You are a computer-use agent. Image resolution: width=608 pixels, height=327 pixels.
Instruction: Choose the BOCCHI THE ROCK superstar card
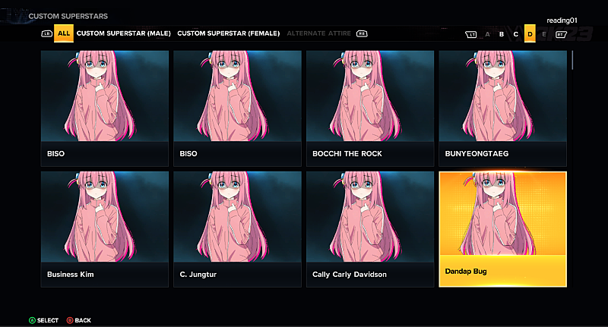point(370,108)
